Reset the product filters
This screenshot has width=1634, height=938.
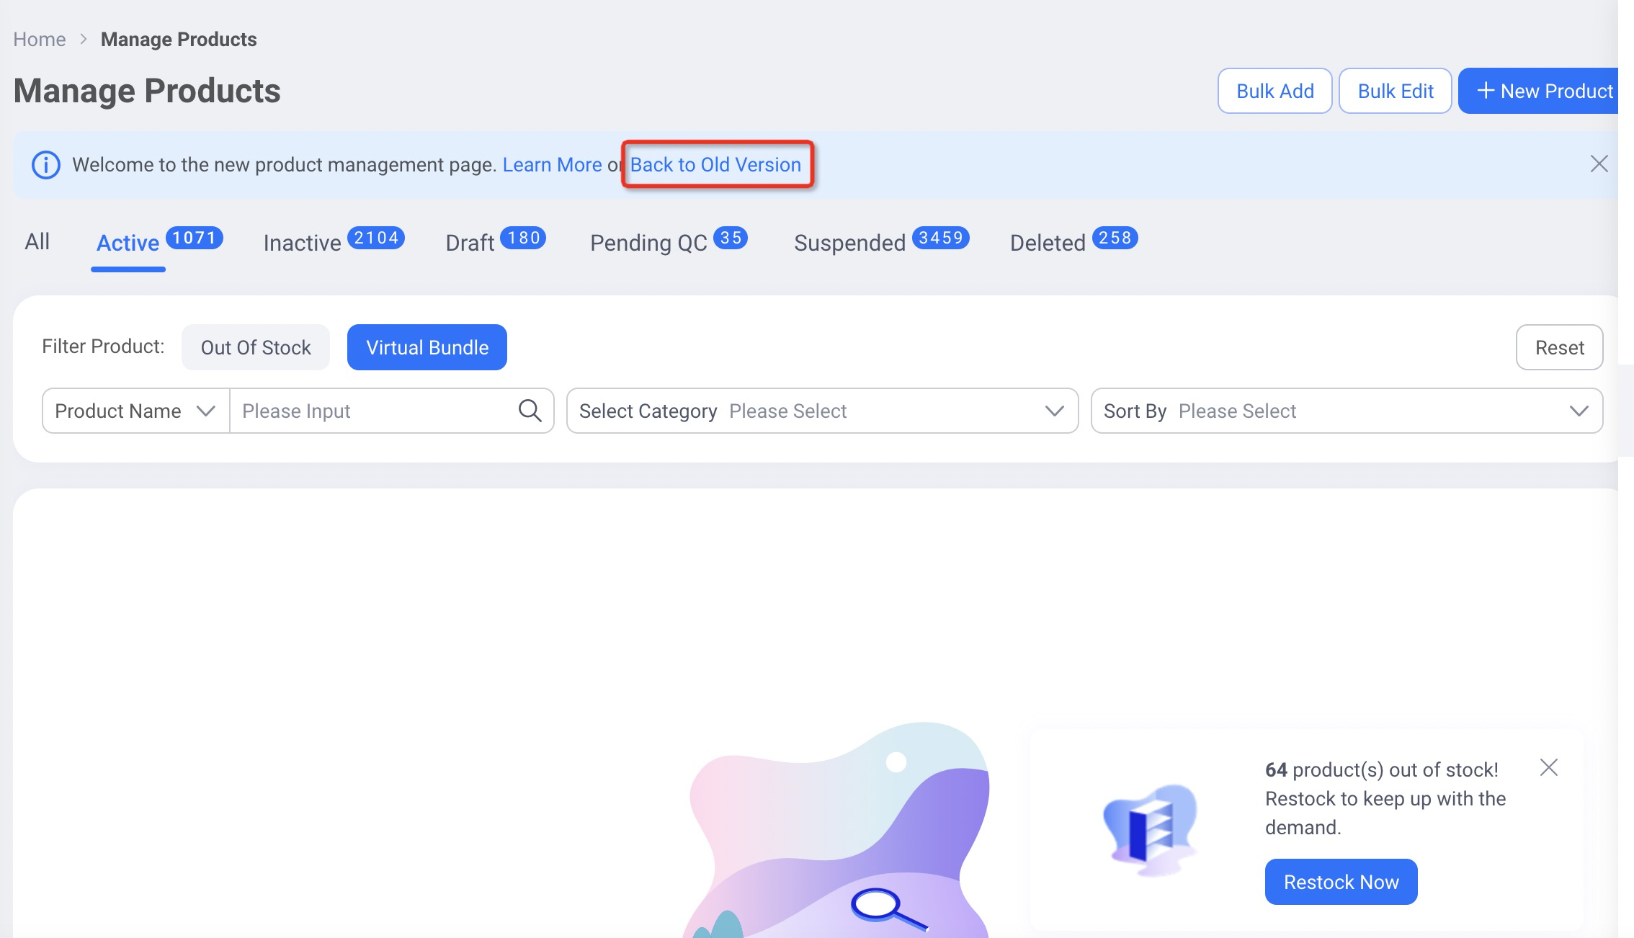(x=1559, y=347)
